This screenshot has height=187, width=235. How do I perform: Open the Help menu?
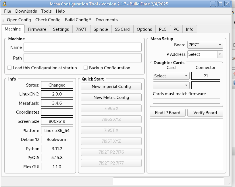[60, 11]
